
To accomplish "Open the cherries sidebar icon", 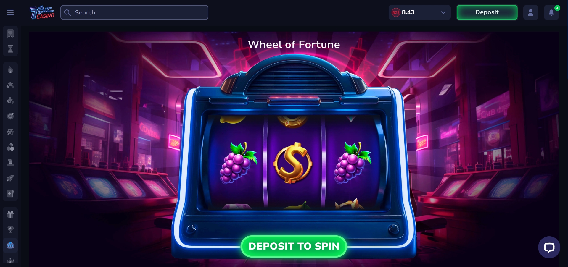I will pyautogui.click(x=10, y=147).
